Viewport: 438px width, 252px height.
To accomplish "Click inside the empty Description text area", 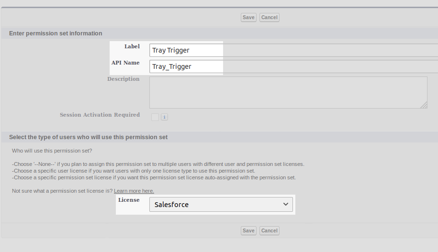I will [287, 92].
